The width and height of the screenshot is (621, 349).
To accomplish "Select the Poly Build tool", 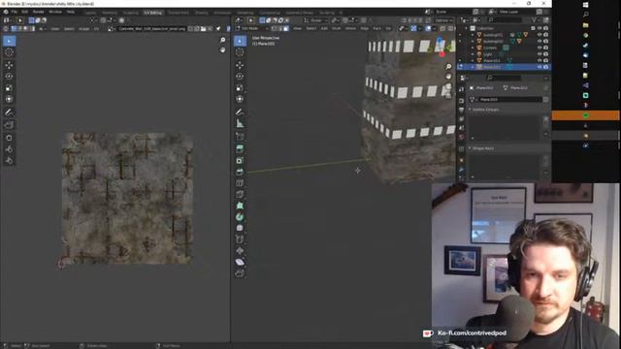I will 240,206.
